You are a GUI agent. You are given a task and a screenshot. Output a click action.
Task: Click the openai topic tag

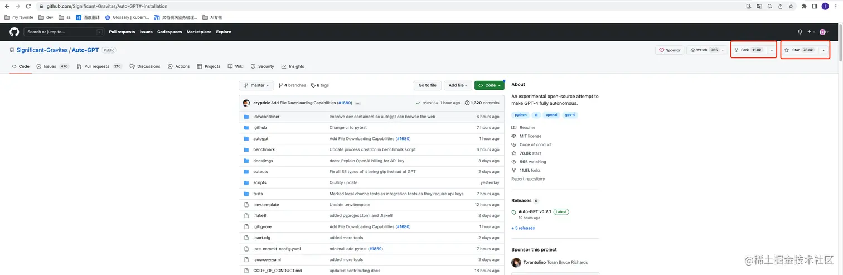(x=551, y=115)
